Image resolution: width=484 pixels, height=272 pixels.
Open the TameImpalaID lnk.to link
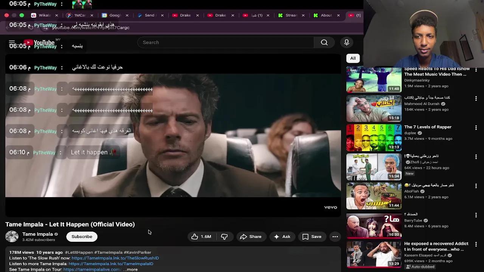pyautogui.click(x=111, y=264)
